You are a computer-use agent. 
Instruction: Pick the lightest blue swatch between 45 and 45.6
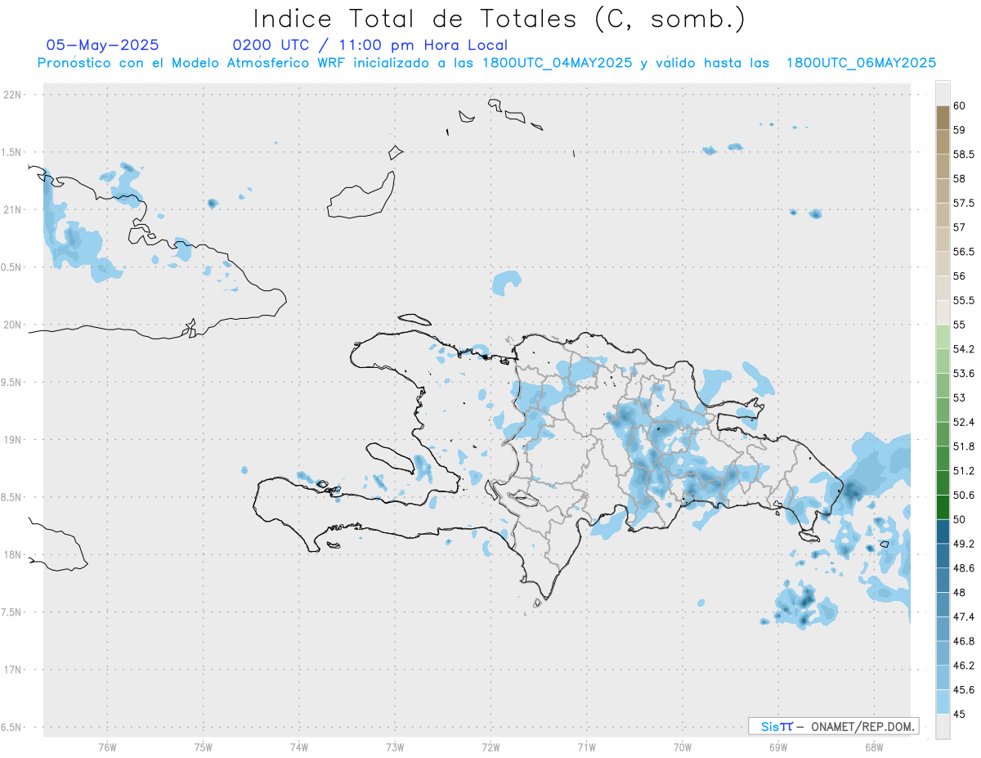tap(943, 702)
